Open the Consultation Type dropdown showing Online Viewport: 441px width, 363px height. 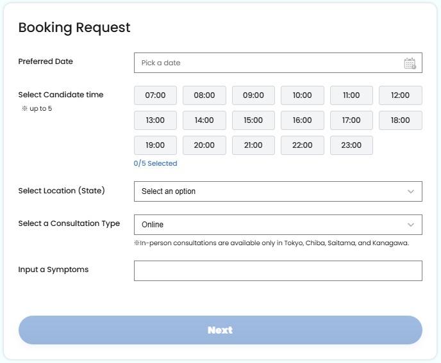pos(278,225)
